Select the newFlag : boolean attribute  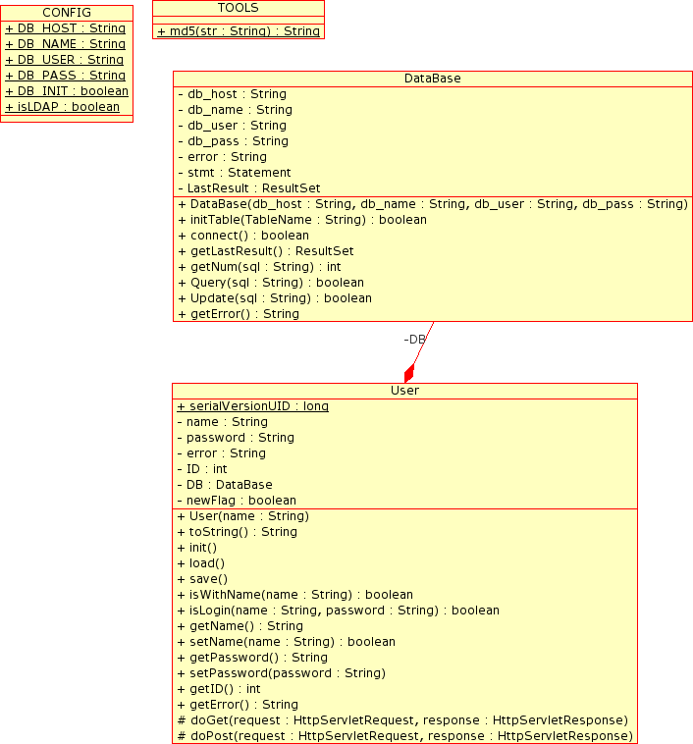237,501
